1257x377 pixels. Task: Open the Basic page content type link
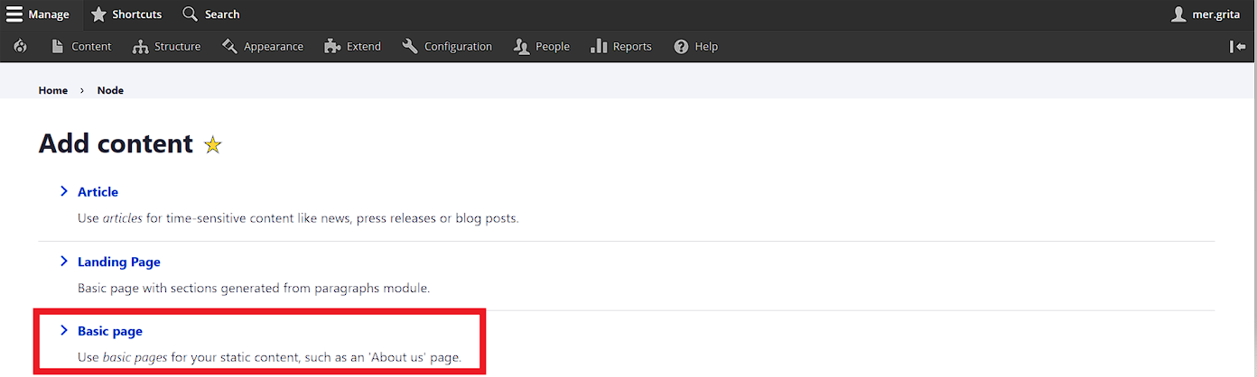pyautogui.click(x=110, y=331)
